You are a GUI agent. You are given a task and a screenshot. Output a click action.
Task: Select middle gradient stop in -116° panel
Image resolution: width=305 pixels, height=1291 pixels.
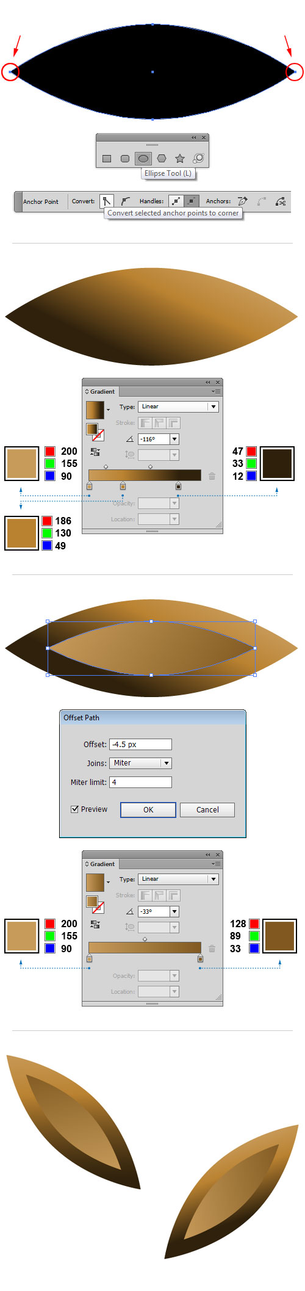[123, 485]
